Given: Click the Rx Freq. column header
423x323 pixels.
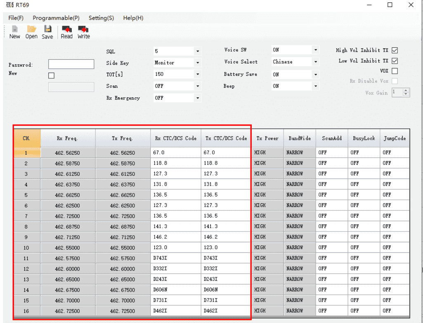Looking at the screenshot, I should [x=68, y=139].
